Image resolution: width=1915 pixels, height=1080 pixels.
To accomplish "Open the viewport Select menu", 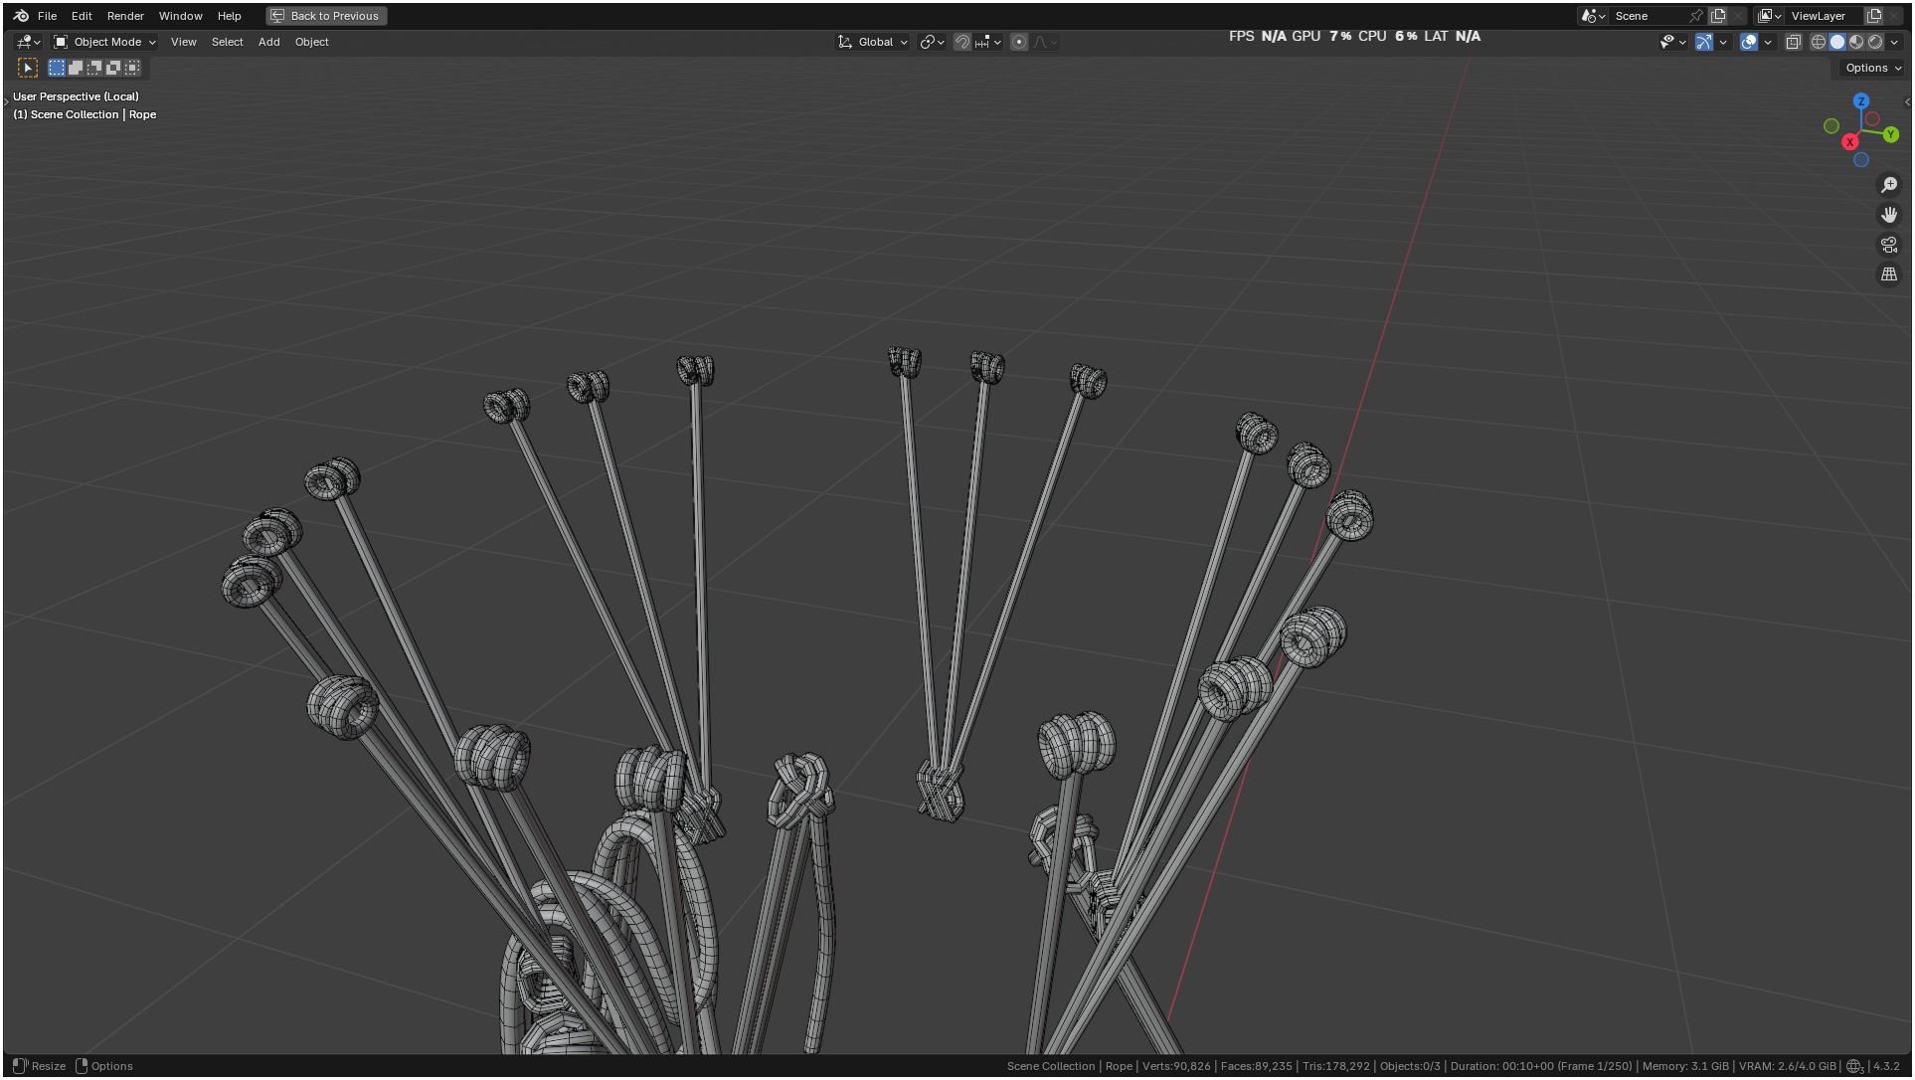I will [x=227, y=42].
